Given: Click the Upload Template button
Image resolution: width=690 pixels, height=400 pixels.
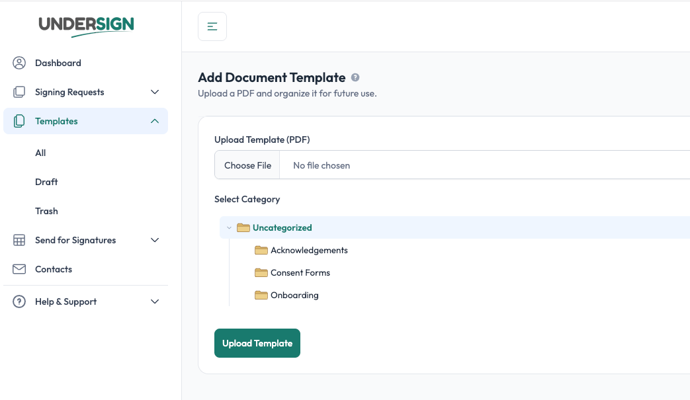Looking at the screenshot, I should pyautogui.click(x=257, y=343).
